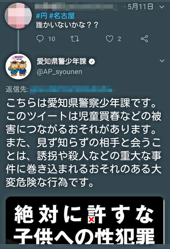Tap the reply speech bubble icon
Viewport: 170px width, 249px height.
[x=40, y=39]
